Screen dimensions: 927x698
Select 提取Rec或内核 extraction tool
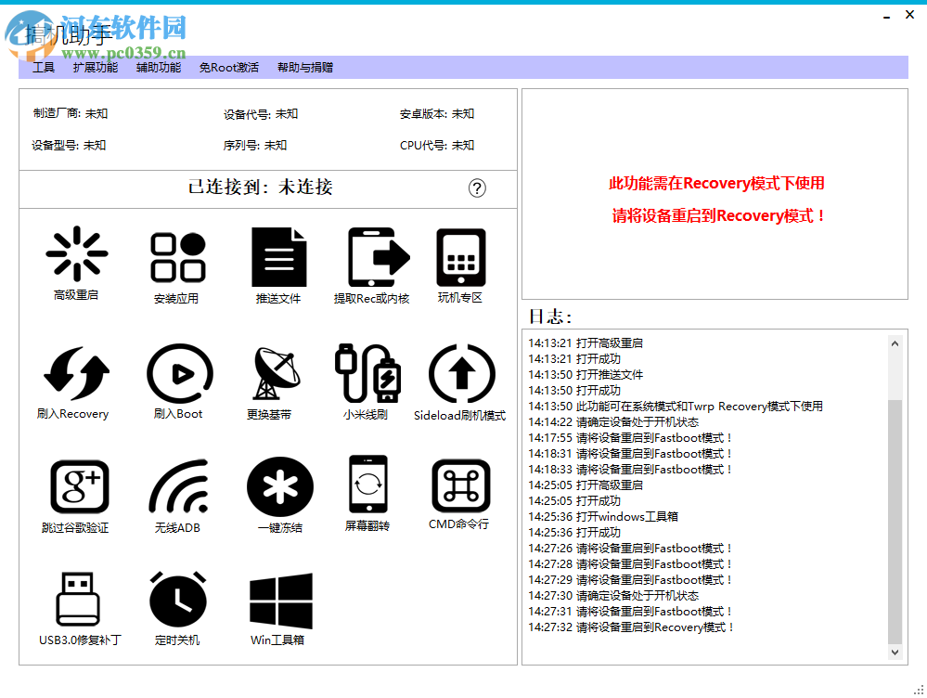(372, 265)
